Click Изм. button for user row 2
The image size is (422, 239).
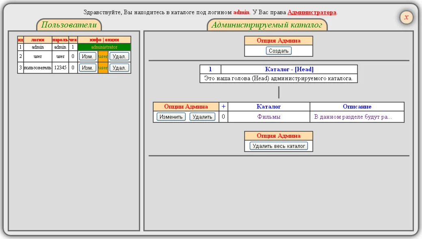click(x=87, y=56)
